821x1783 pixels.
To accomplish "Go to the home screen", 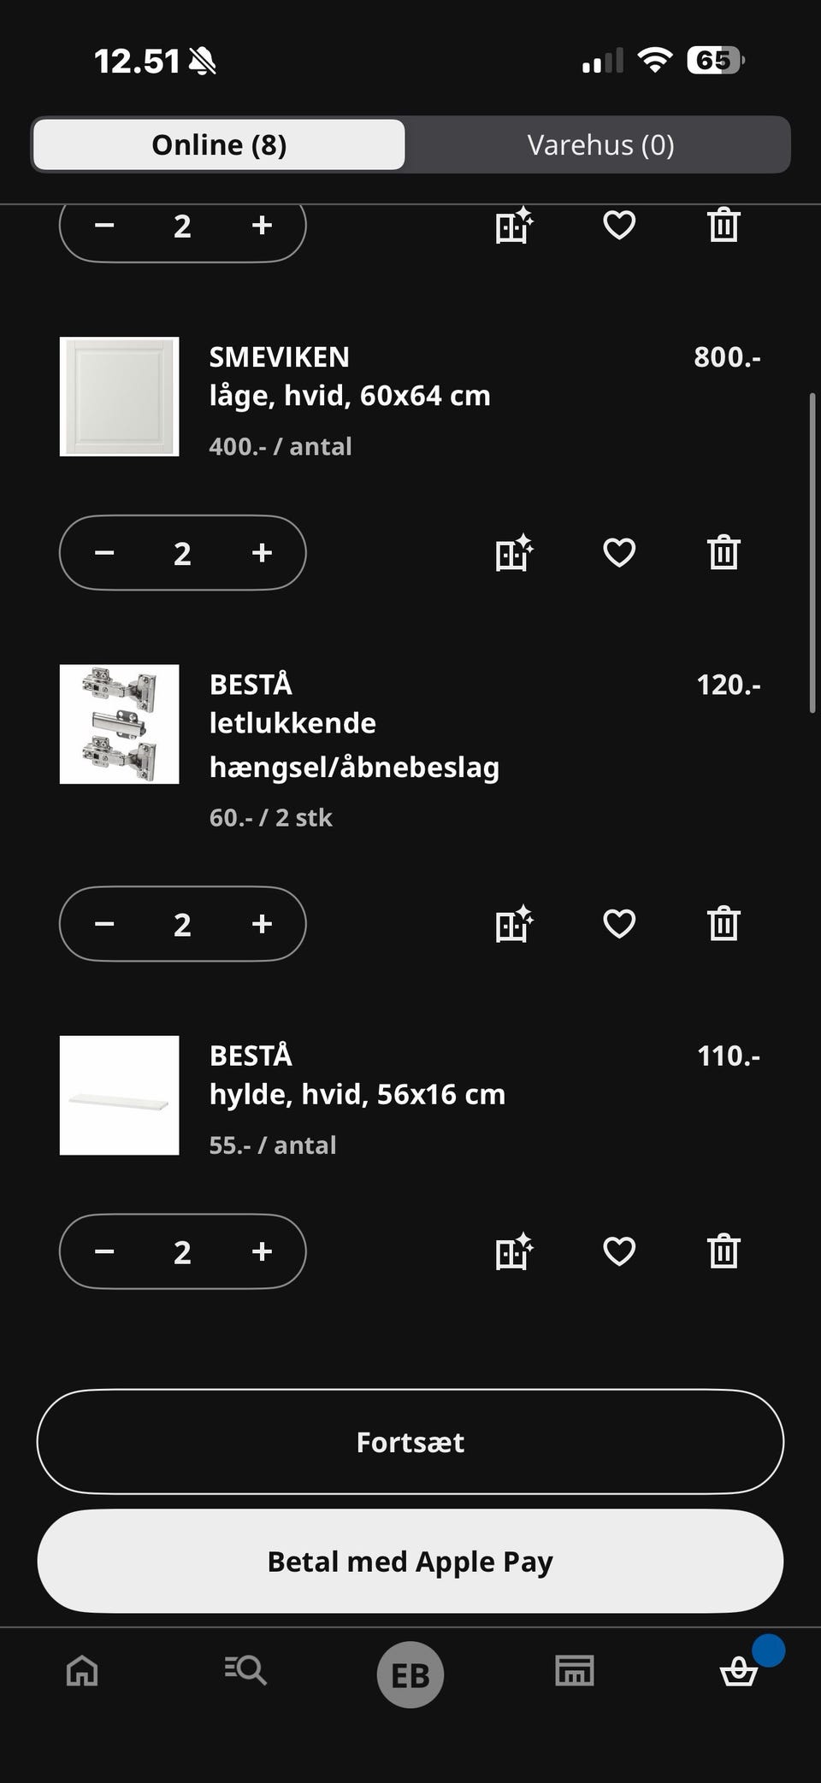I will 82,1670.
